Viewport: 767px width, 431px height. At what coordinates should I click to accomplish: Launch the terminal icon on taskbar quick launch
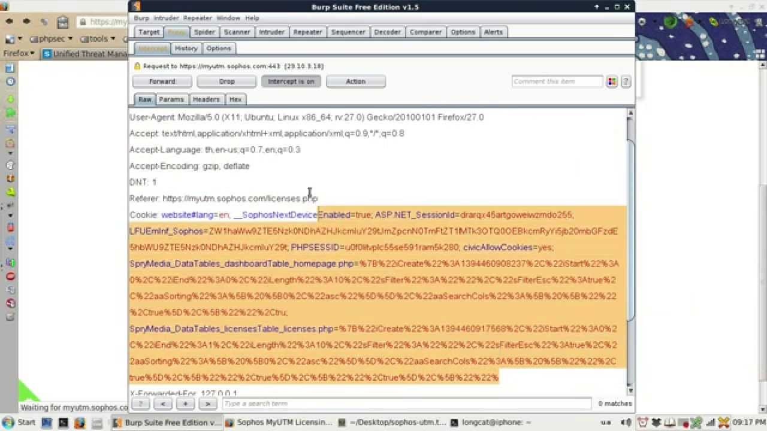(63, 423)
